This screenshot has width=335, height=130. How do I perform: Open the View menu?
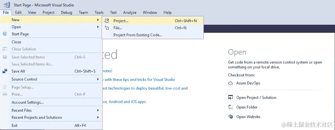32,13
